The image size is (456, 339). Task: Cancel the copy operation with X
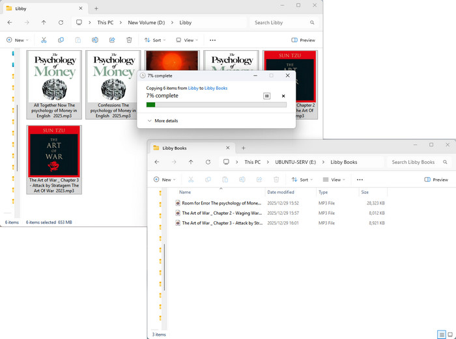coord(283,96)
